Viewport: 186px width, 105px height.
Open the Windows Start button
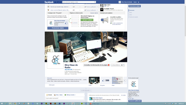tap(2, 103)
